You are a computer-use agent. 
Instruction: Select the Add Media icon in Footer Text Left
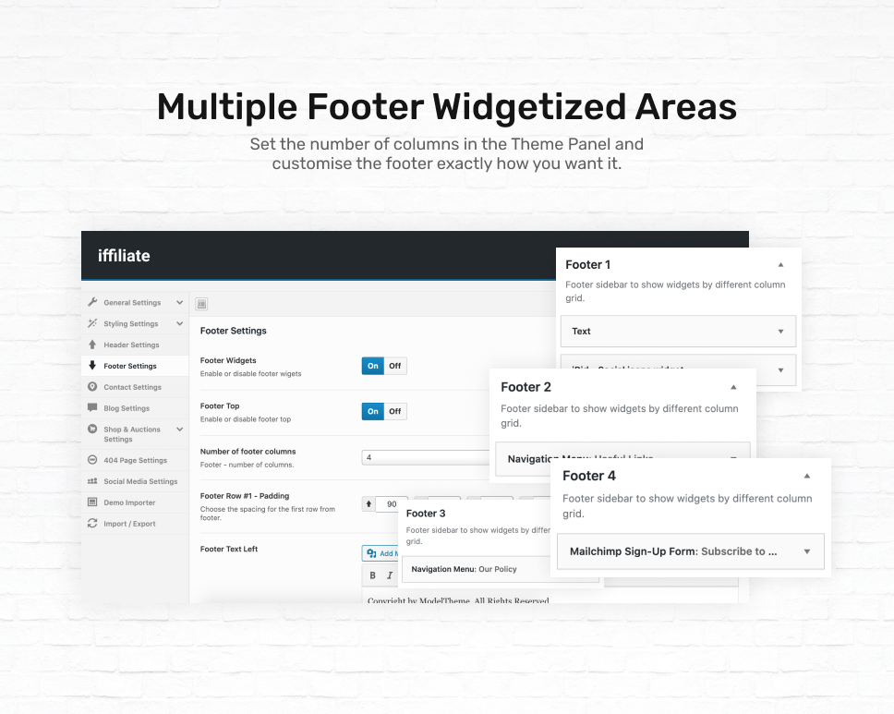coord(371,551)
